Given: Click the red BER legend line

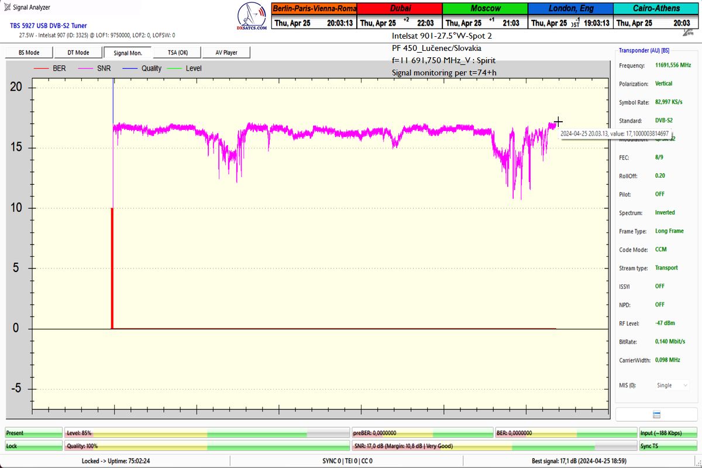Looking at the screenshot, I should click(42, 68).
